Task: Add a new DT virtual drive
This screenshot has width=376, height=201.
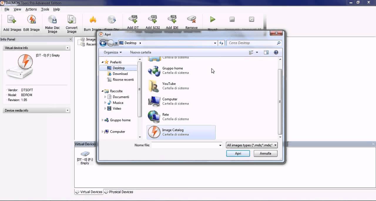Action: coord(133,20)
